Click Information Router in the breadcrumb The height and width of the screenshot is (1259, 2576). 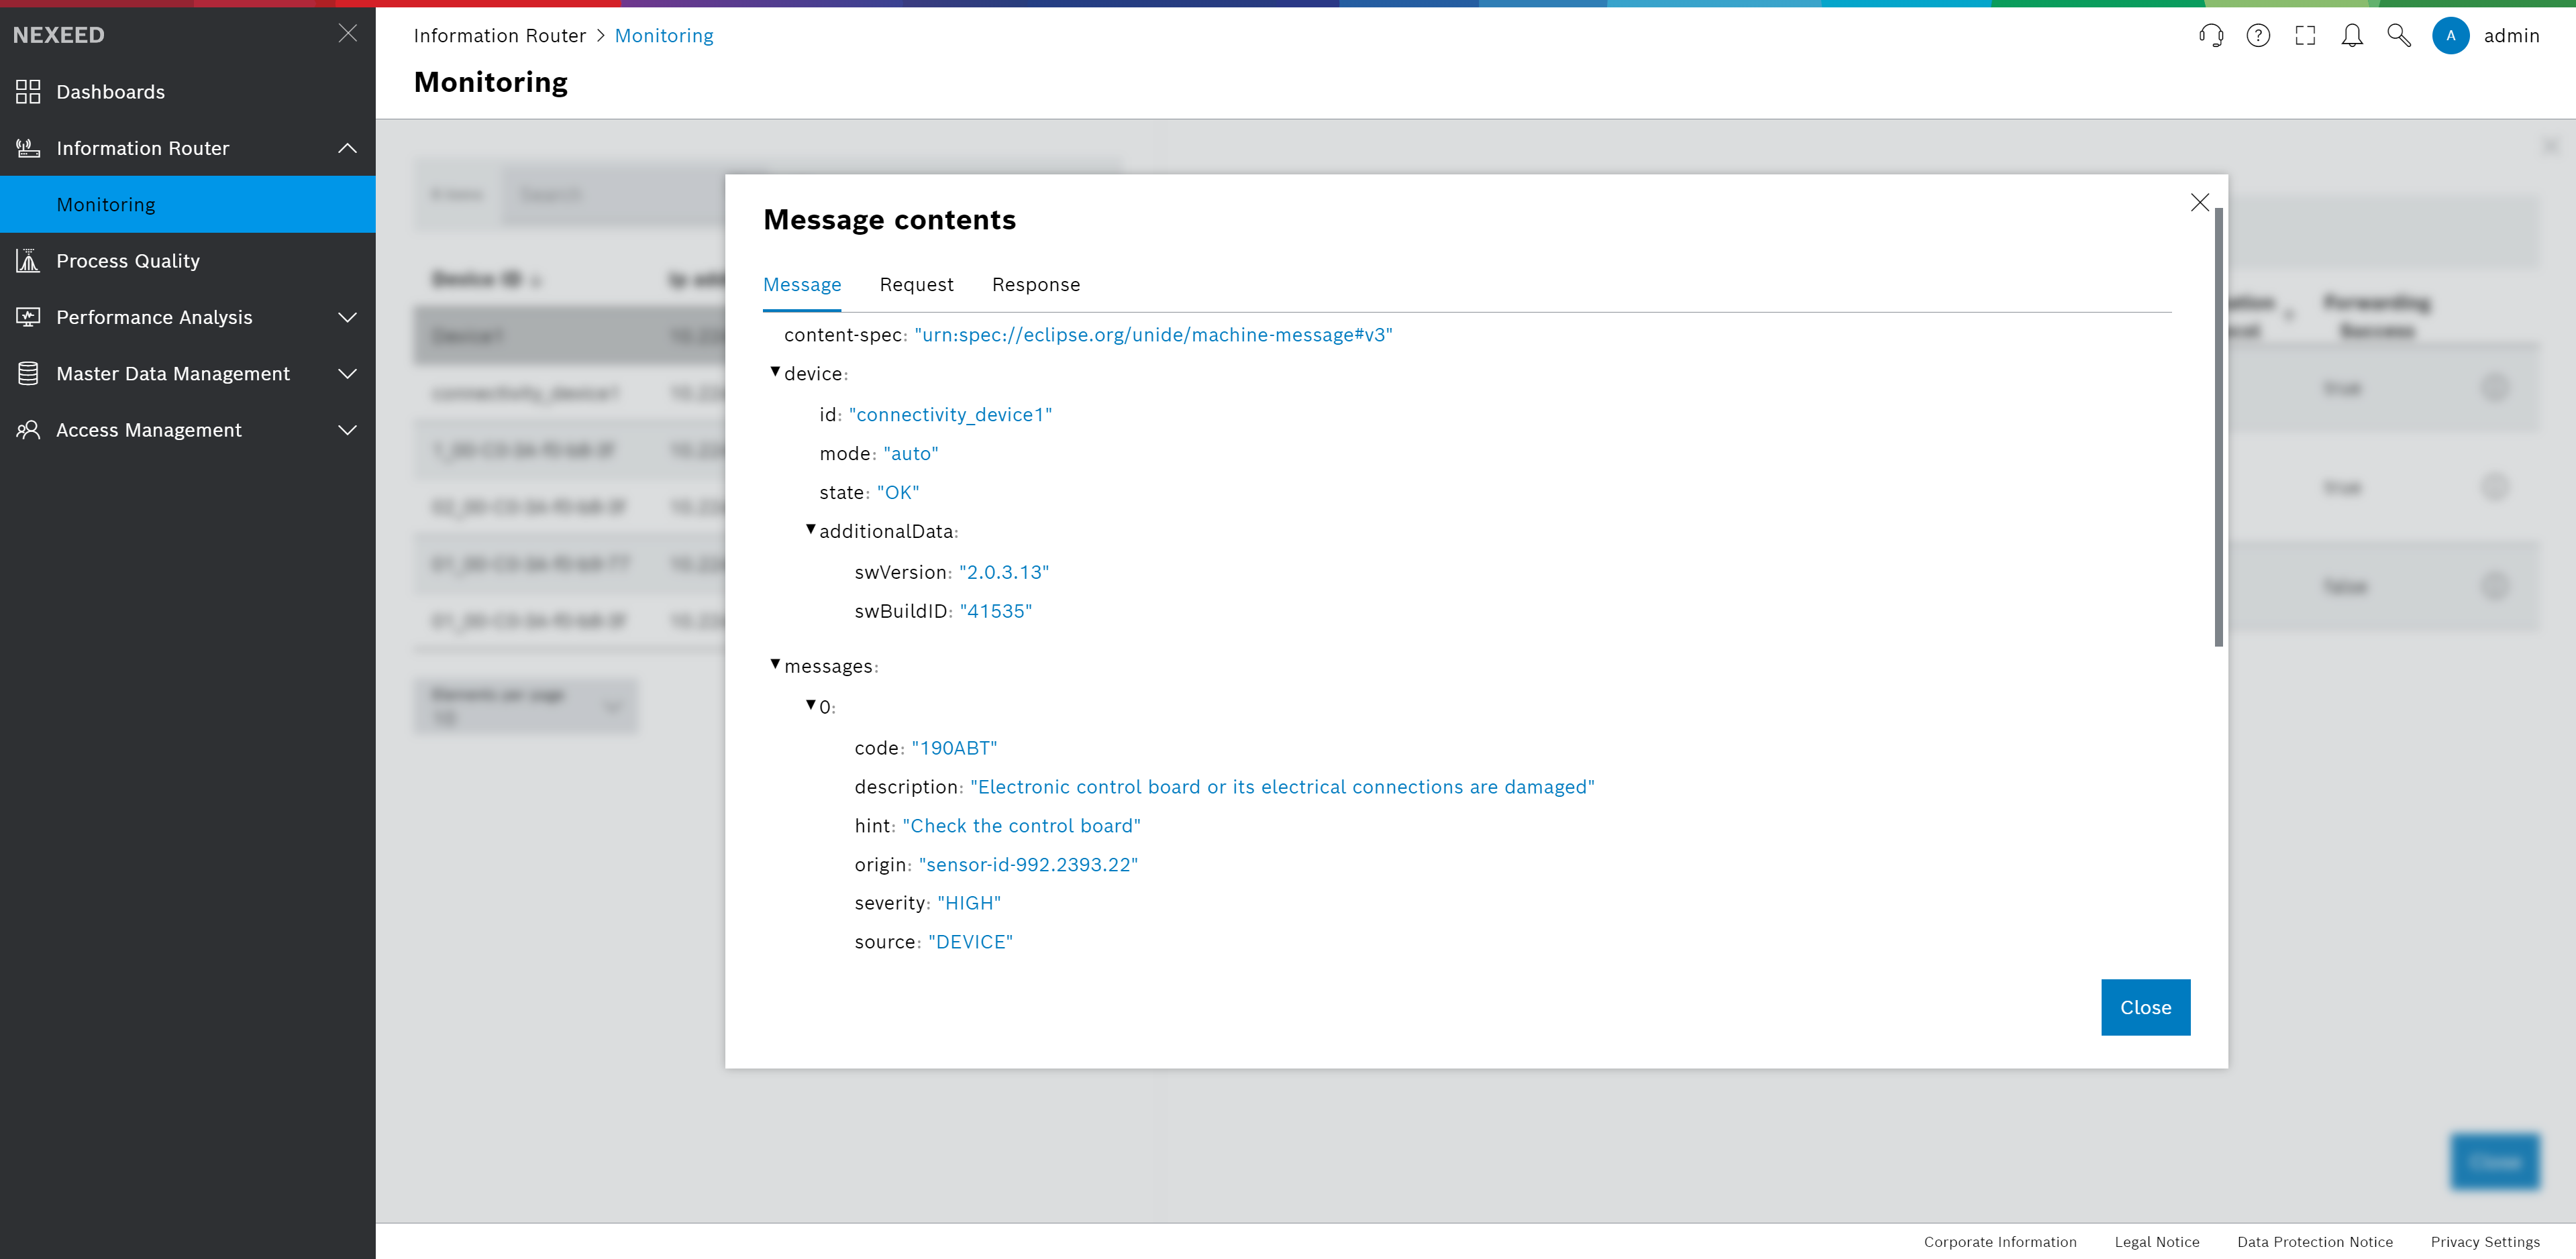500,36
